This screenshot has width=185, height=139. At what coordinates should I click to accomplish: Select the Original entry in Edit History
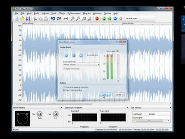[x=138, y=118]
